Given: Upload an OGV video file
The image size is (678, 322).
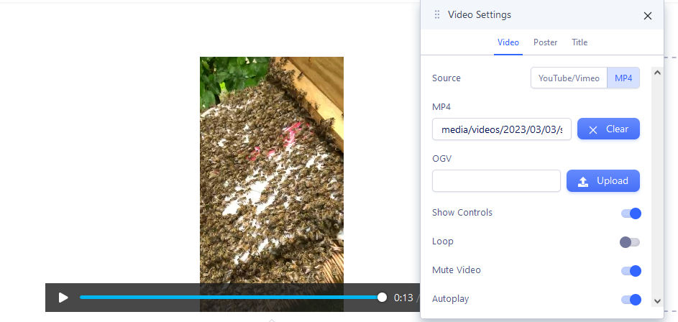Looking at the screenshot, I should (603, 181).
